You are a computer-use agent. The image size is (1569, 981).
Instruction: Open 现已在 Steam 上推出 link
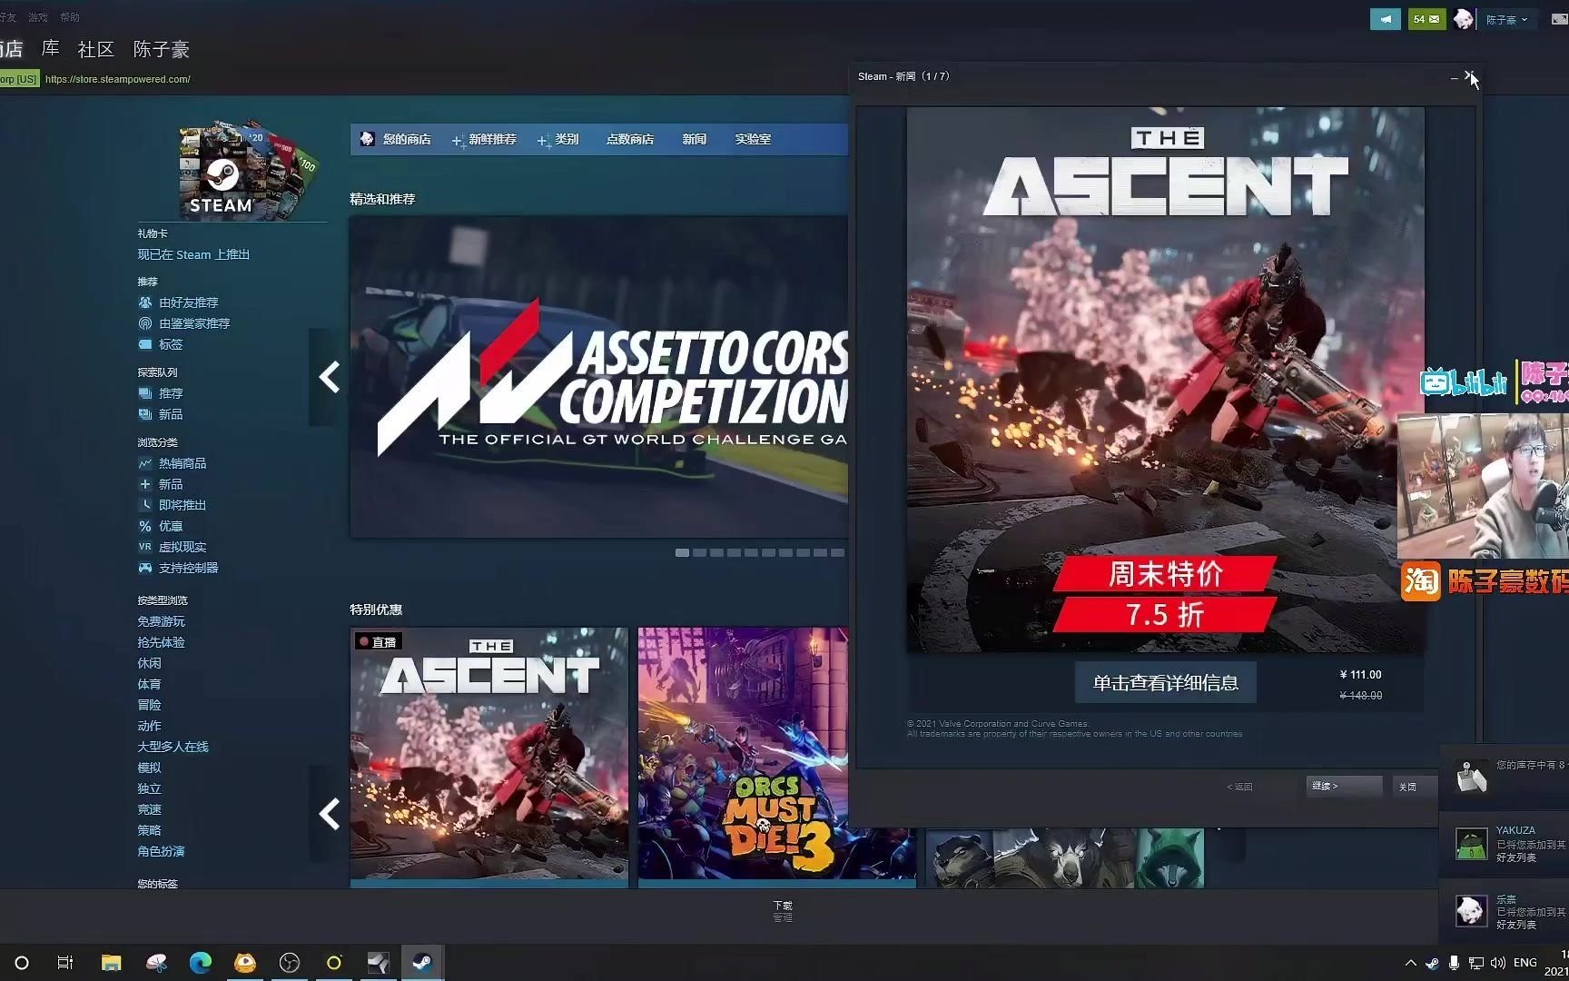tap(193, 254)
